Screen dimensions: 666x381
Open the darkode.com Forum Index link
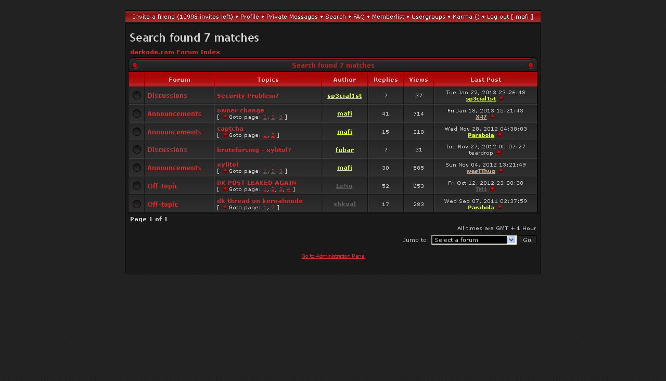[175, 52]
